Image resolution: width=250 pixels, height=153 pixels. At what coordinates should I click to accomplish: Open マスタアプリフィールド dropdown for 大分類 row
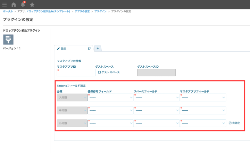click(203, 98)
